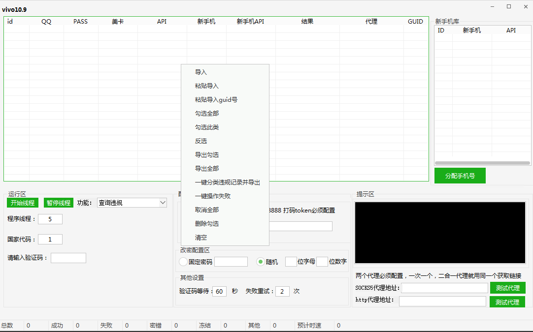Choose 导出勾选 from the menu
Viewport: 533px width, 332px height.
click(207, 155)
